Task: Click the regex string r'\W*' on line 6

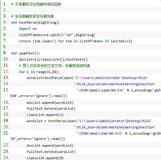Action: click(x=68, y=35)
